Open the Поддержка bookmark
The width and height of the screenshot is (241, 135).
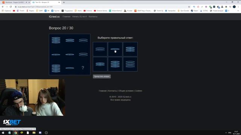tap(67, 11)
